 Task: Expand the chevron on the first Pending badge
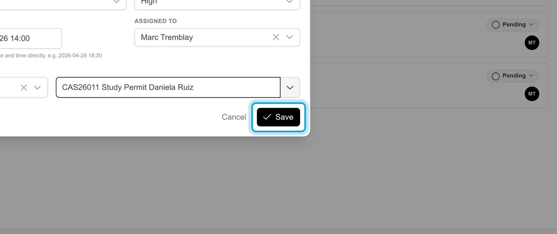tap(531, 24)
